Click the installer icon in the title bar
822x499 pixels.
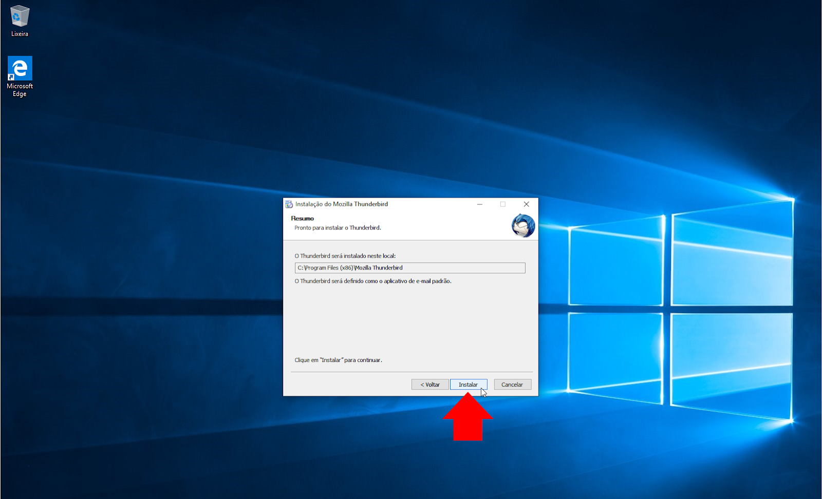(x=289, y=204)
